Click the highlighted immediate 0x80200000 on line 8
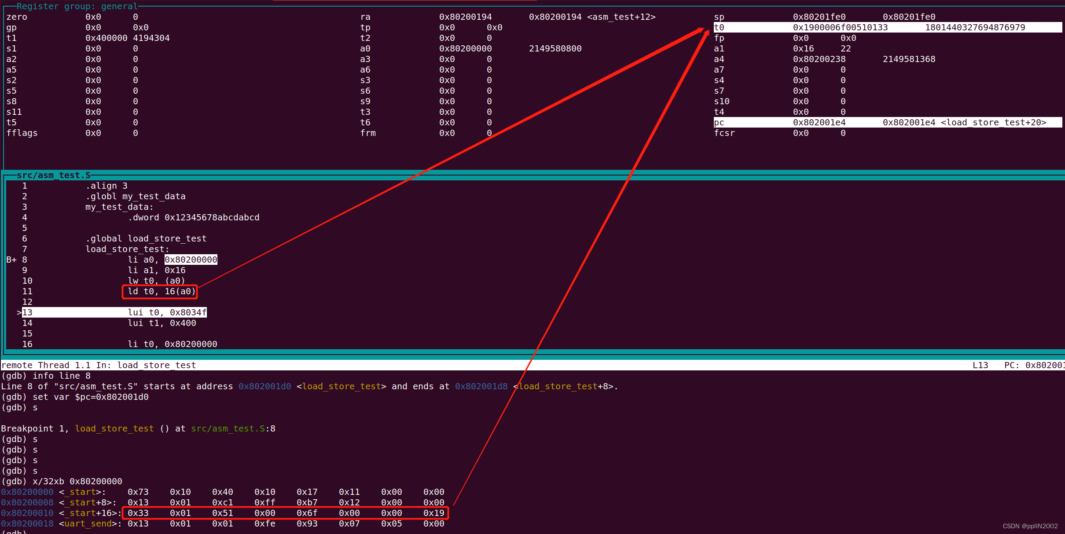1065x534 pixels. tap(191, 260)
